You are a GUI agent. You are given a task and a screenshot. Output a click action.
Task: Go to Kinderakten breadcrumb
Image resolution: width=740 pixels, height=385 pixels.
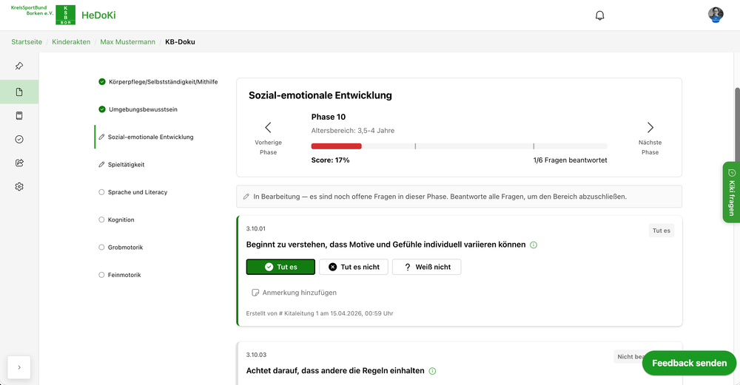[71, 42]
